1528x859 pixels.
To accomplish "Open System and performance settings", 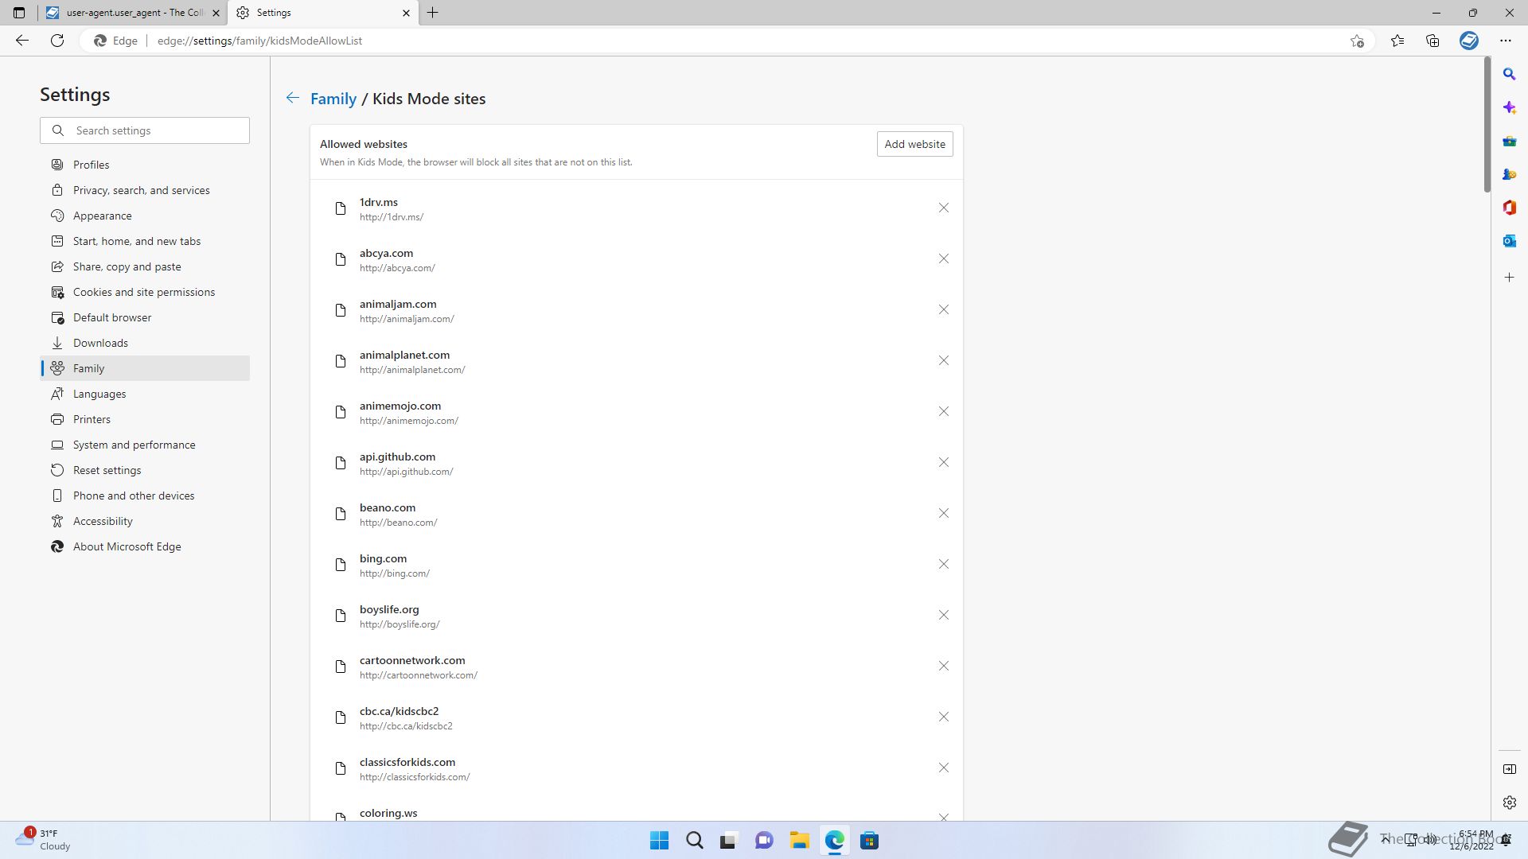I will 145,445.
